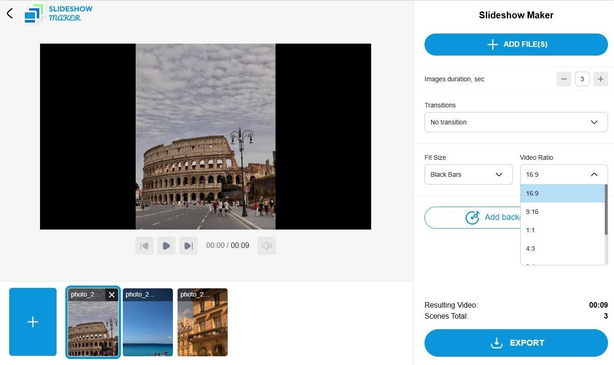Click the ratio list scrollbar

[606, 209]
